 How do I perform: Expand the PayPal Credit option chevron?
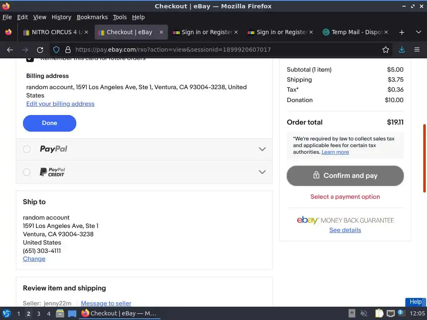[x=262, y=172]
